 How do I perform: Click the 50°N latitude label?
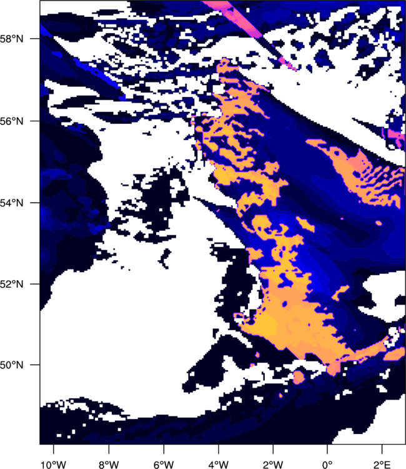point(11,365)
